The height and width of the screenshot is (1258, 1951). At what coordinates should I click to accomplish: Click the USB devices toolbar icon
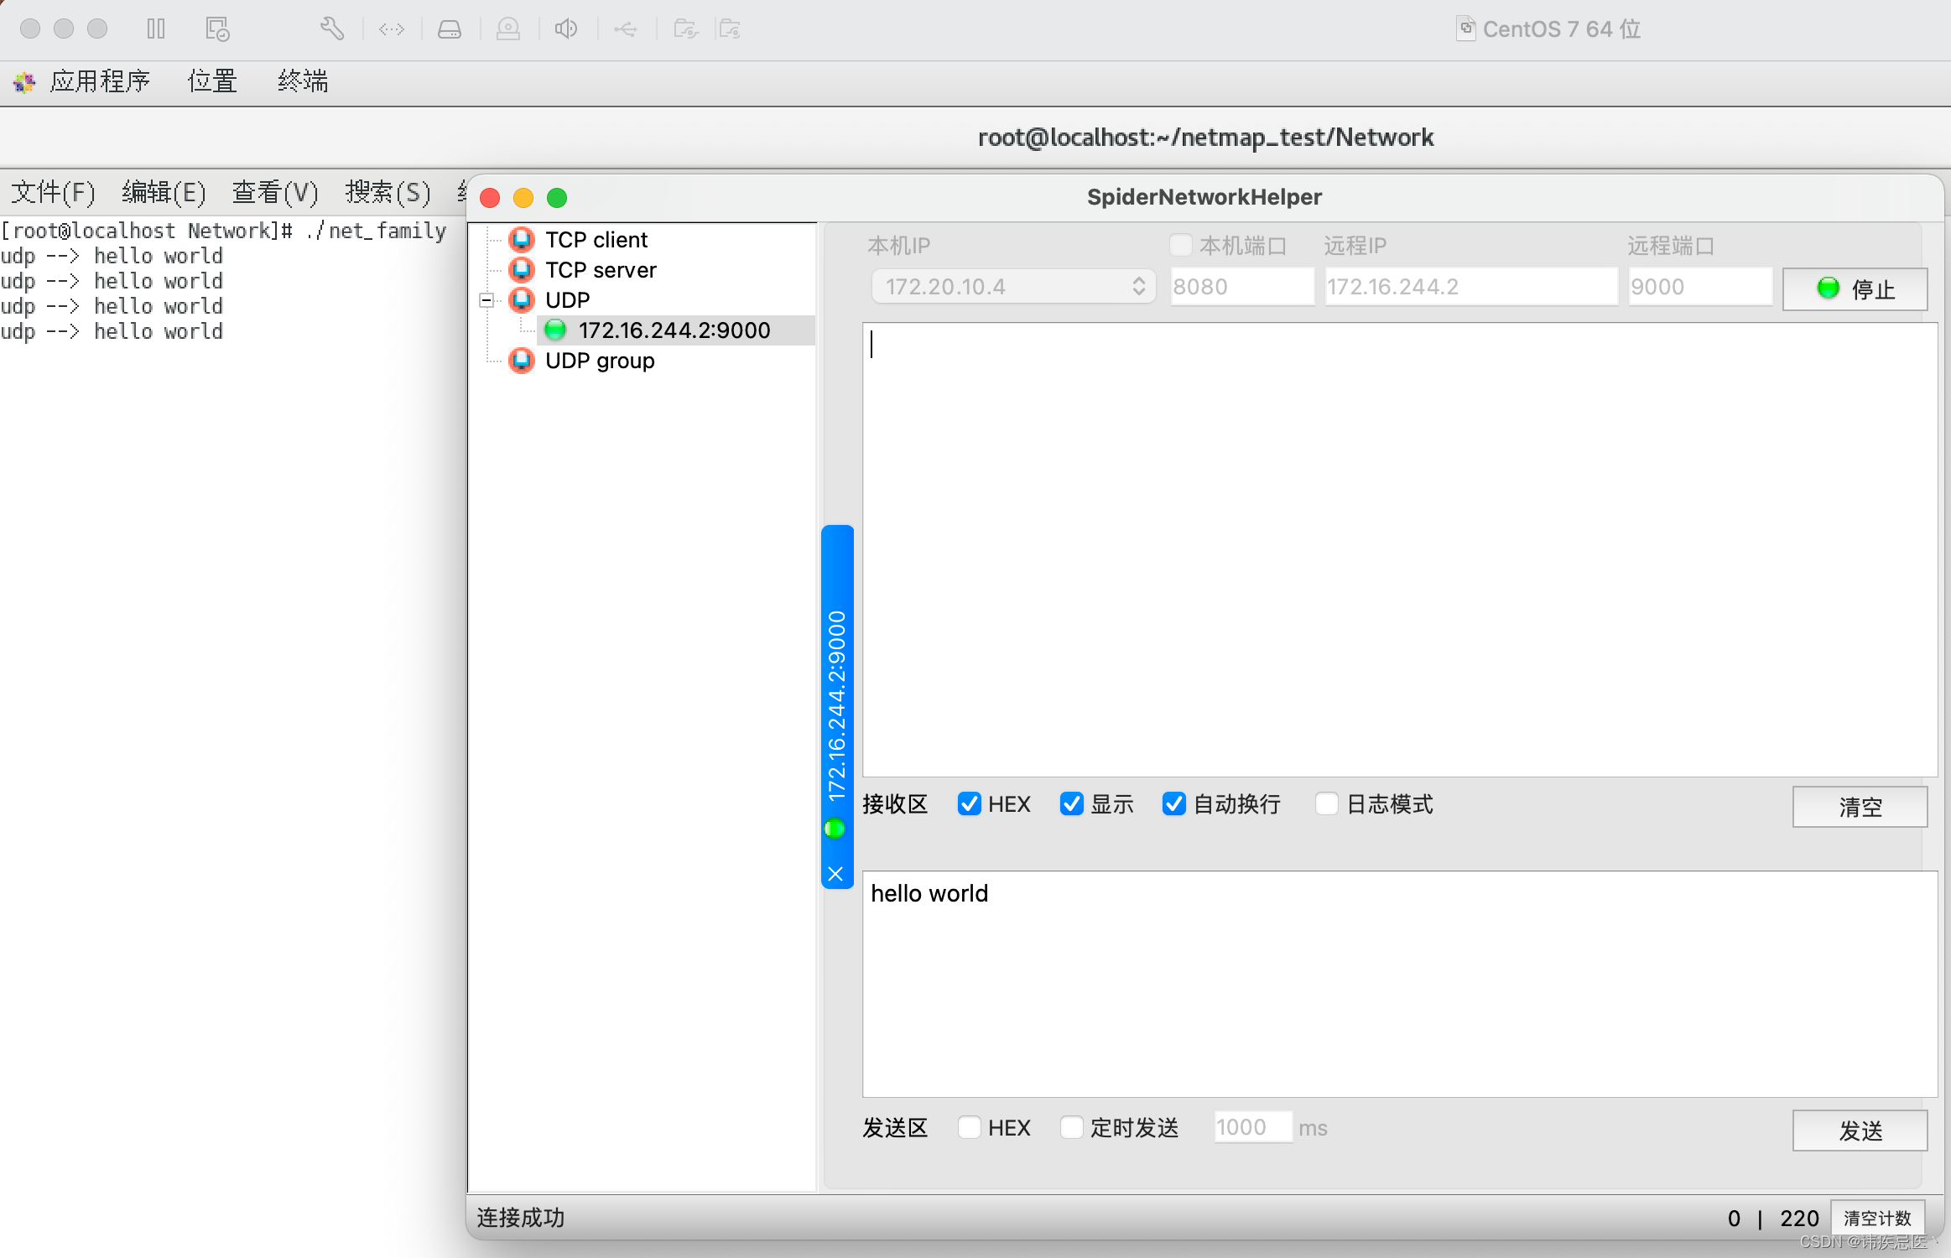(626, 28)
